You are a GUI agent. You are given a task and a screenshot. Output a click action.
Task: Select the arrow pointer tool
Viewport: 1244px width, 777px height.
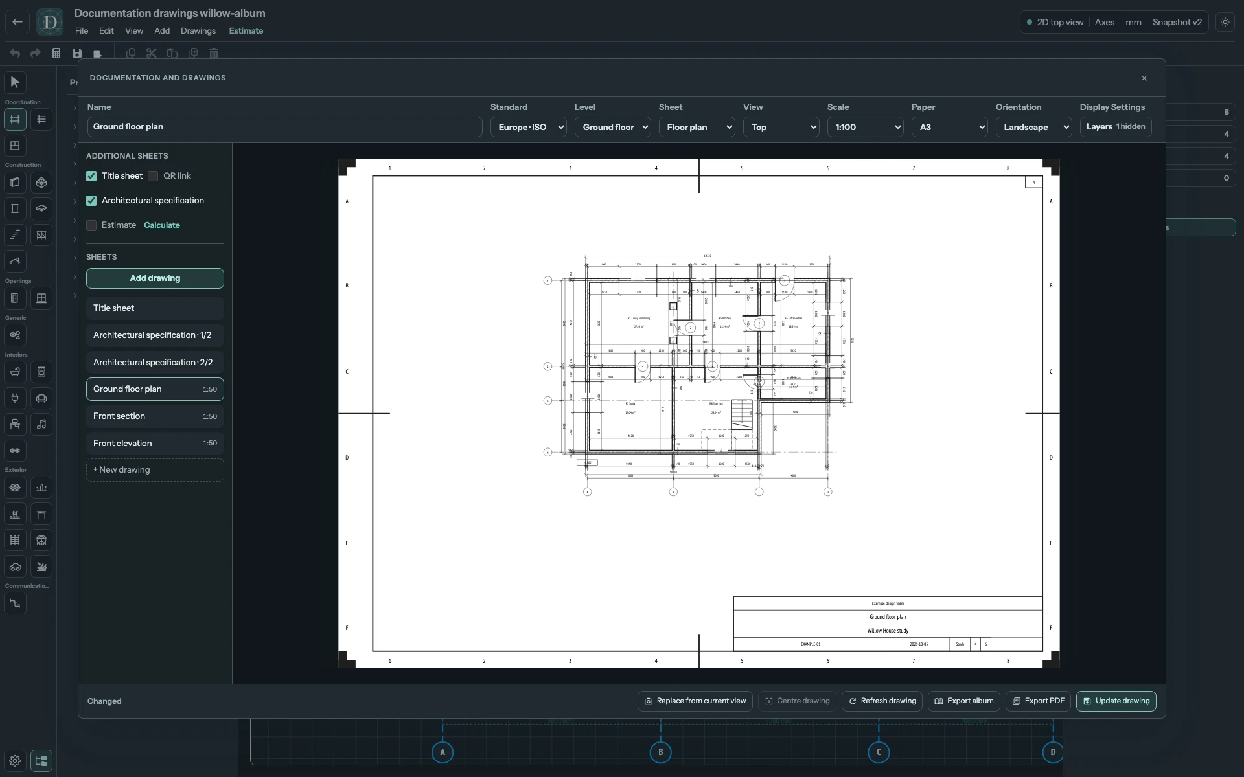[15, 82]
